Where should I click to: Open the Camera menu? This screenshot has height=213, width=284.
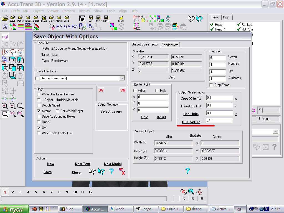69,11
